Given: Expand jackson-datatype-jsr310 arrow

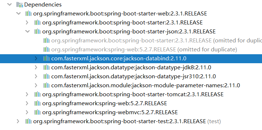Looking at the screenshot, I should tap(36, 76).
